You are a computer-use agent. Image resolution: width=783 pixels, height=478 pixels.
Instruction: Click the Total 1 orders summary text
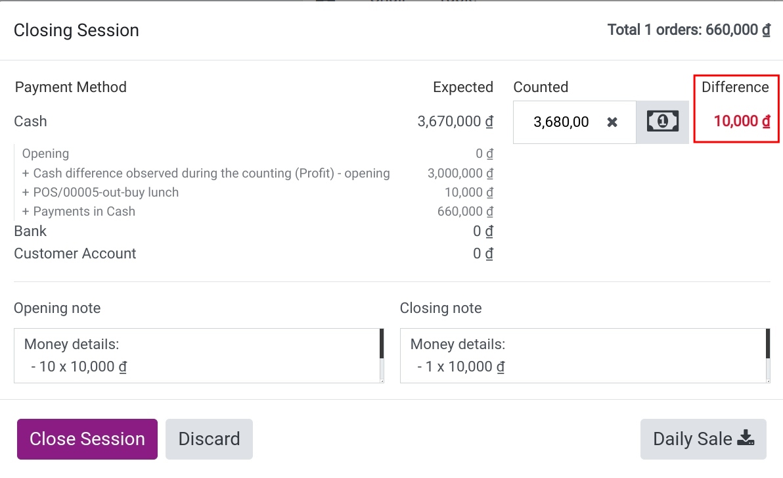[x=688, y=30]
